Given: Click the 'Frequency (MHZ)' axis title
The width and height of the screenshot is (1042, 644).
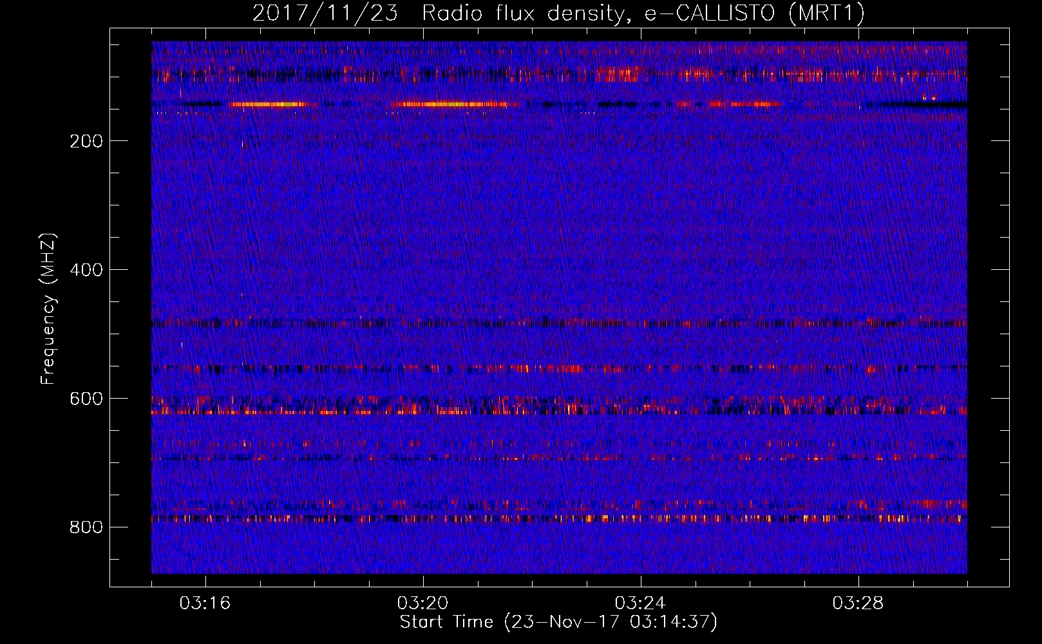Looking at the screenshot, I should (48, 308).
